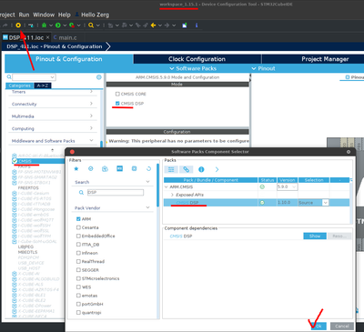Click the yellow search magnifier toolbar icon
The image size is (364, 332).
[x=91, y=25]
